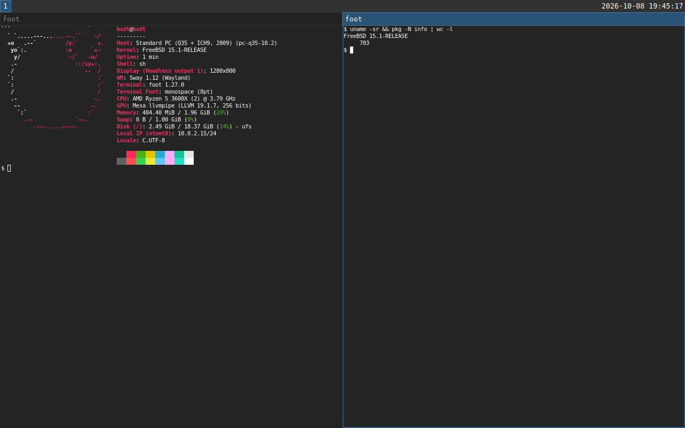The image size is (685, 428).
Task: Select the "Disk (/): 2.49 GiB" line
Action: [x=184, y=127]
